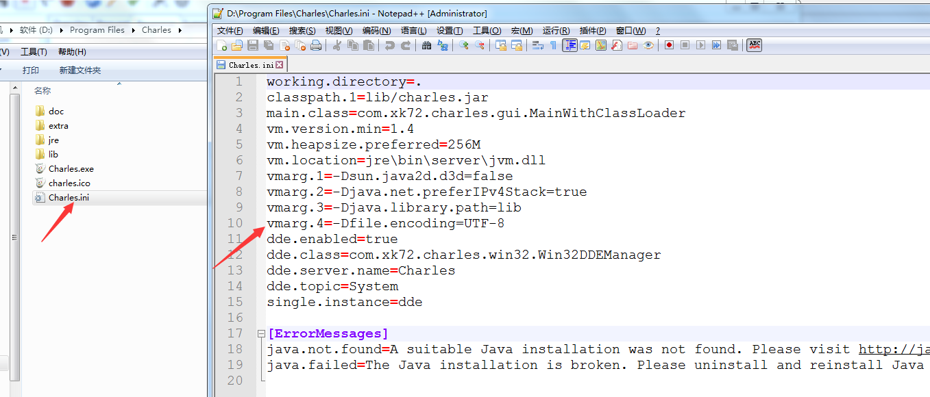Viewport: 930px width, 397px height.
Task: Click the 打印 button in Explorer
Action: 31,71
